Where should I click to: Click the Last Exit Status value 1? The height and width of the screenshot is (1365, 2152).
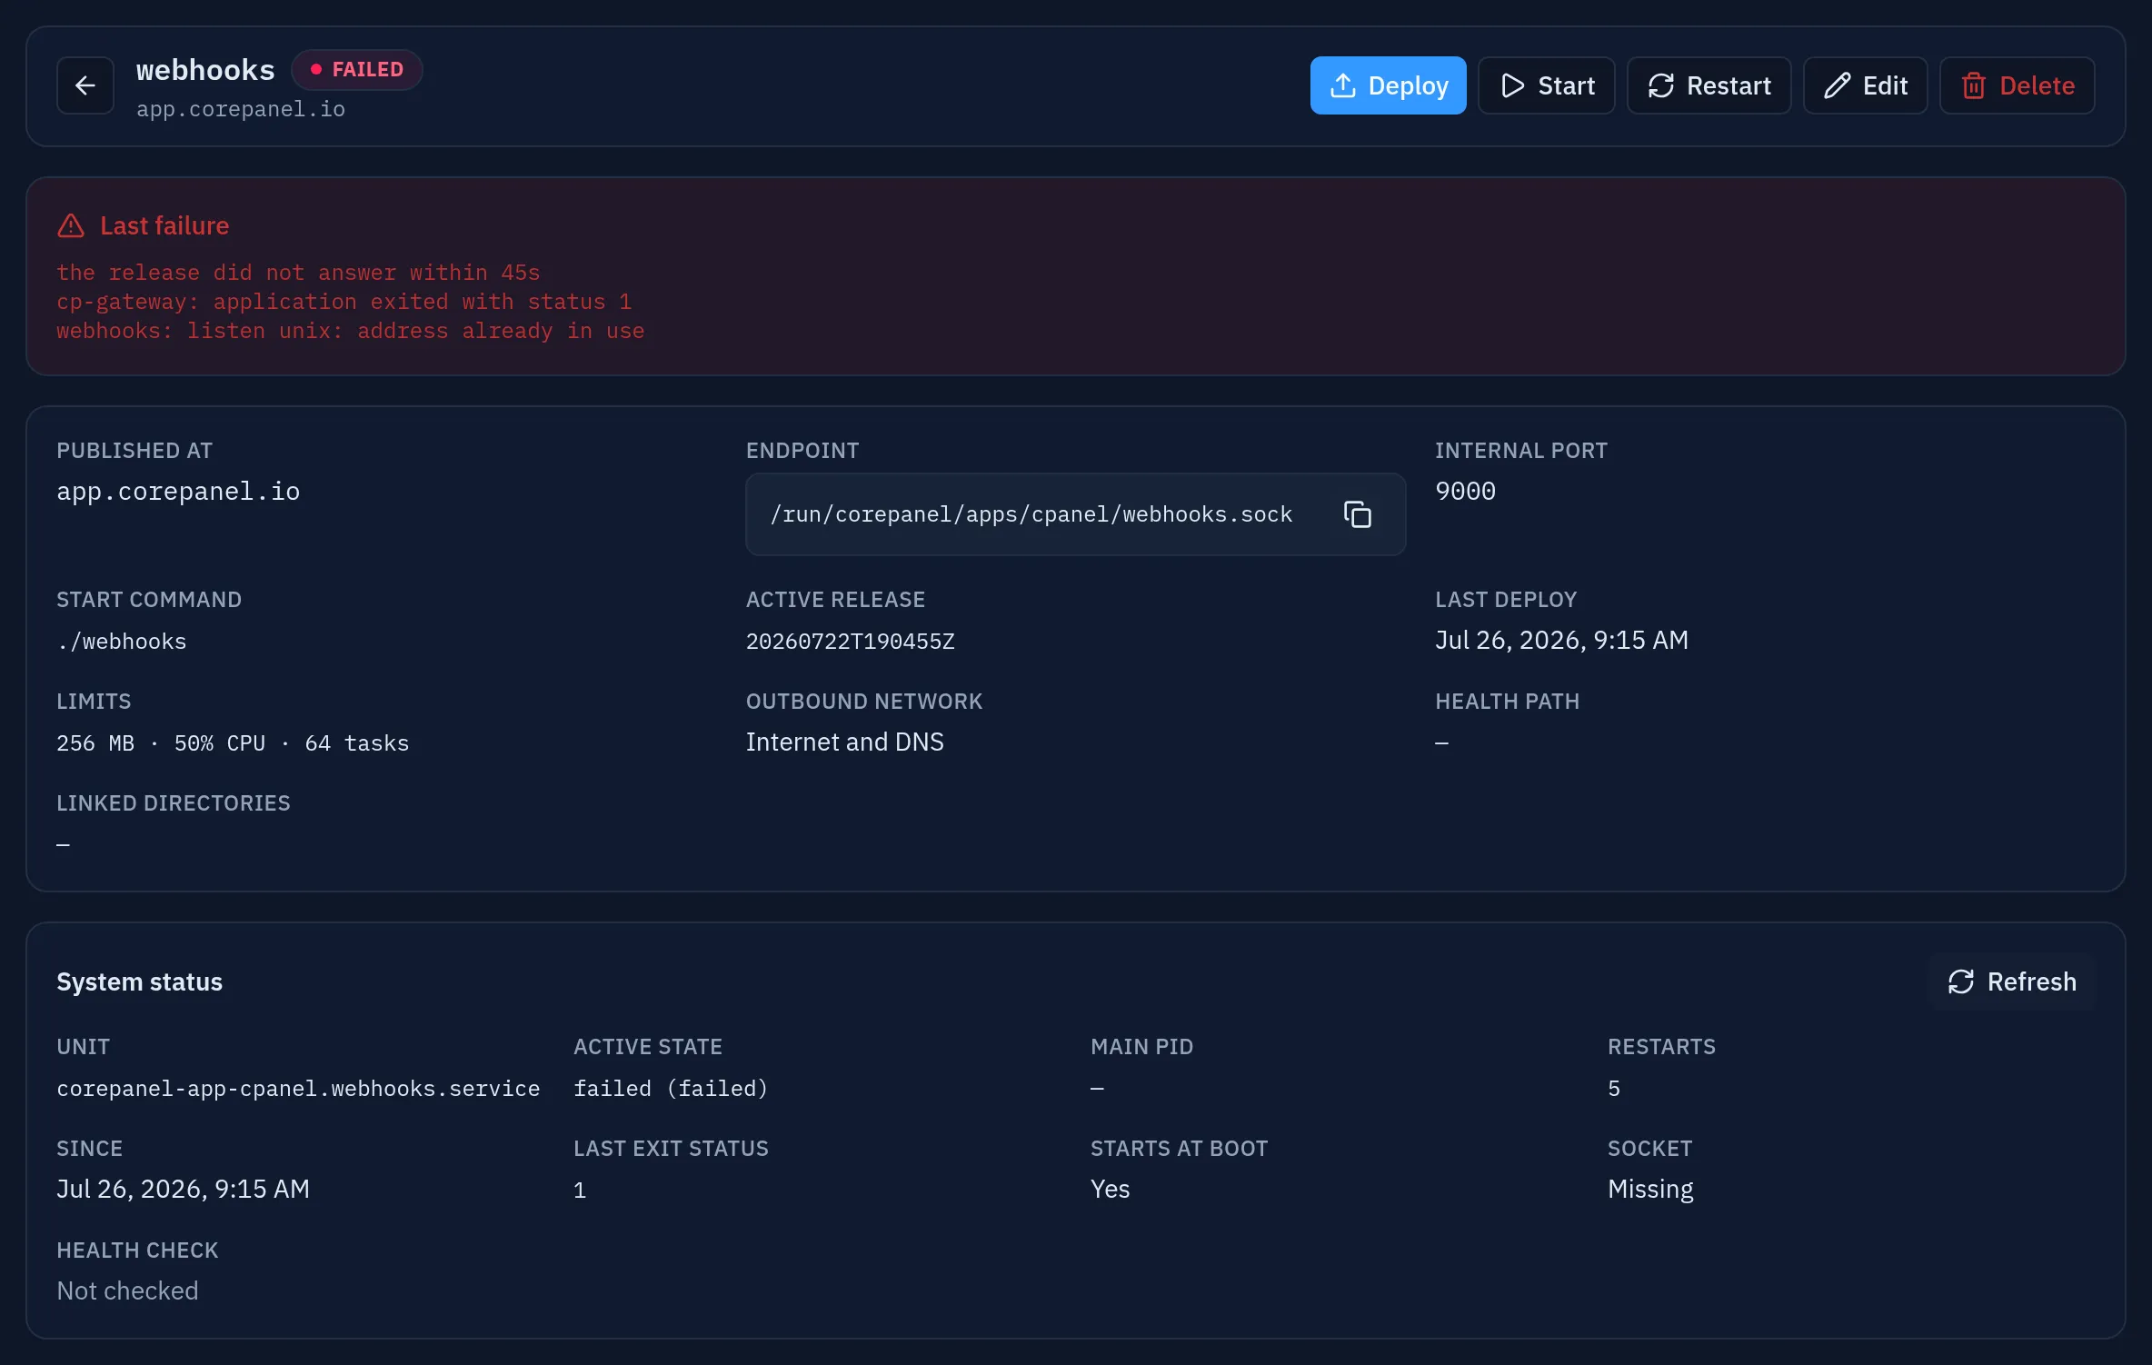pyautogui.click(x=580, y=1191)
